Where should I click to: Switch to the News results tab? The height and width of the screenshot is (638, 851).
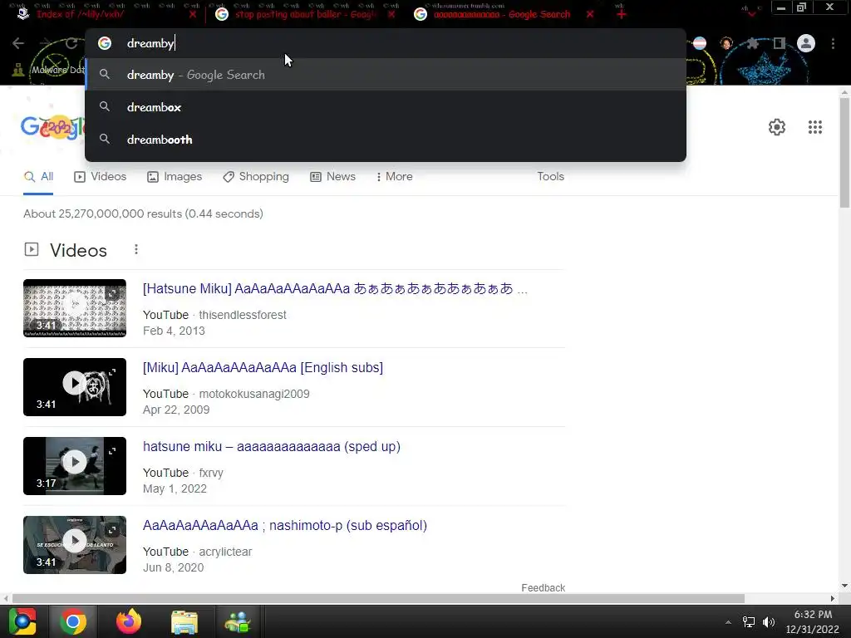click(x=332, y=177)
